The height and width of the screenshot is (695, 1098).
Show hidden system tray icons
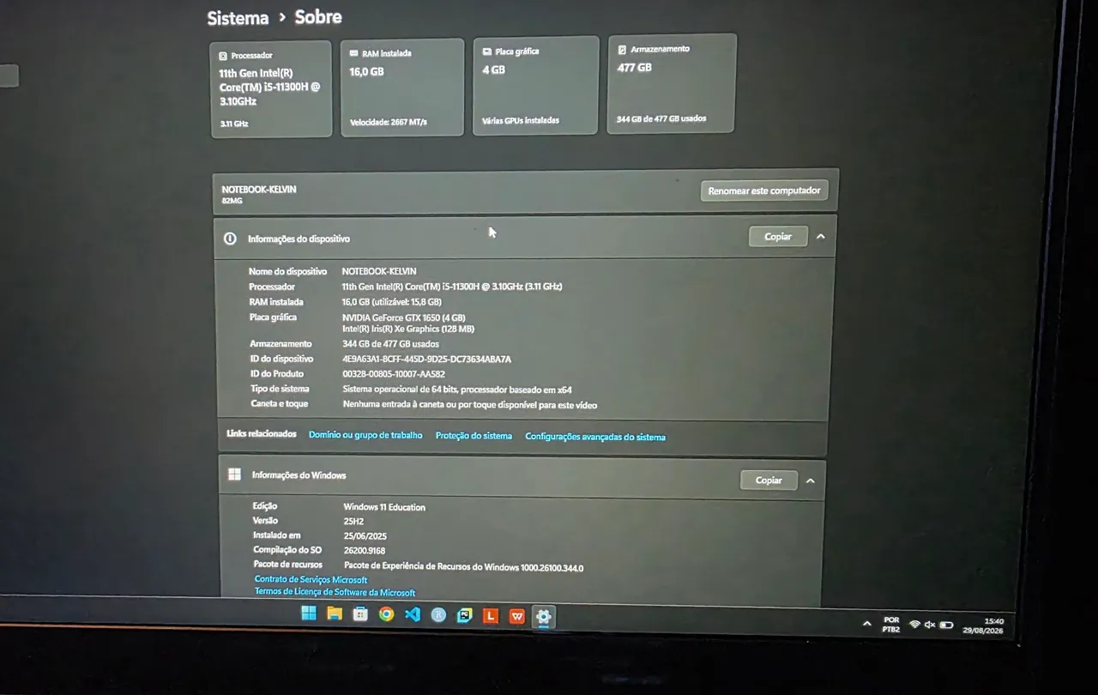[x=866, y=624]
